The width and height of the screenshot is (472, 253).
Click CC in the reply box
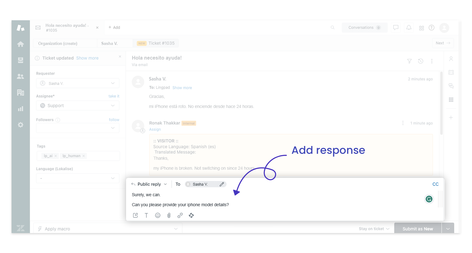[x=436, y=184]
